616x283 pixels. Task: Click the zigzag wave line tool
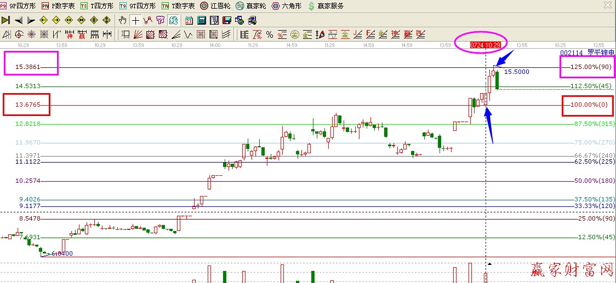[189, 34]
